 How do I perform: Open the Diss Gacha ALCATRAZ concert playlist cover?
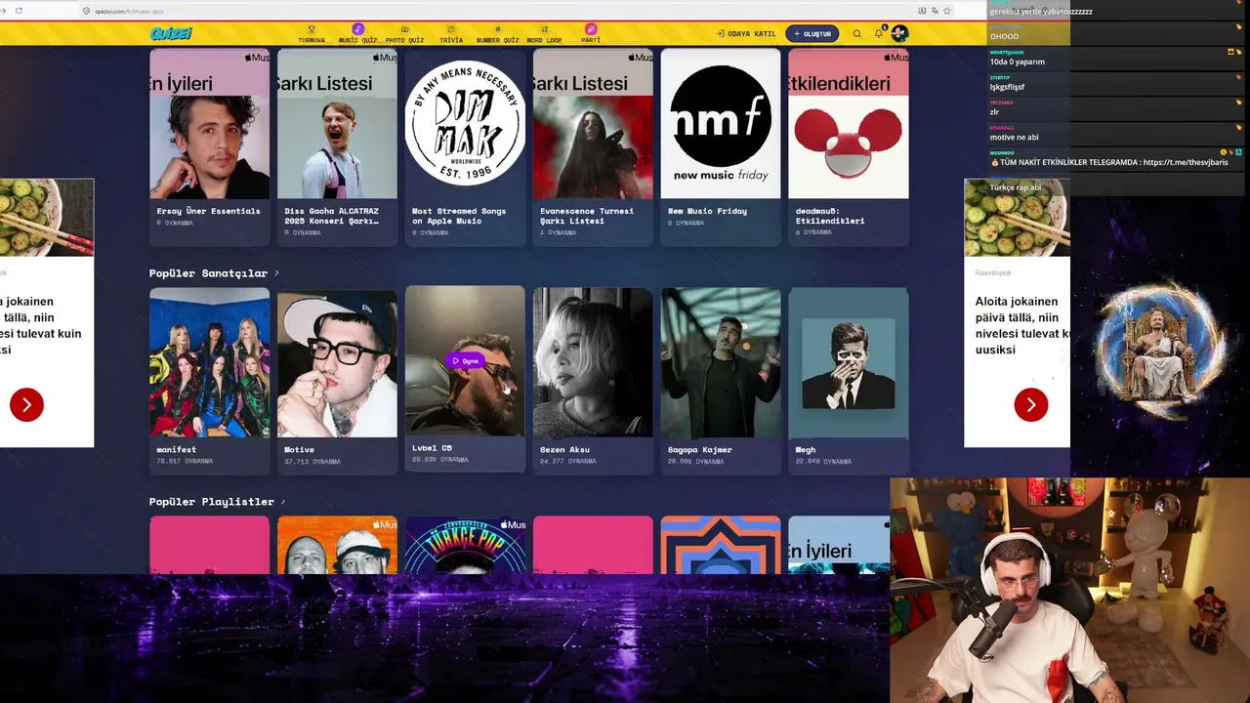click(337, 124)
